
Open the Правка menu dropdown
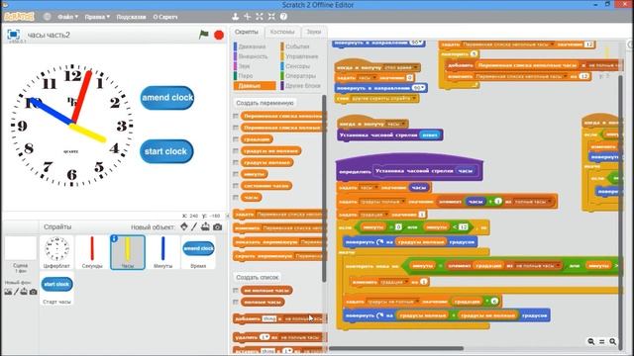click(x=97, y=17)
